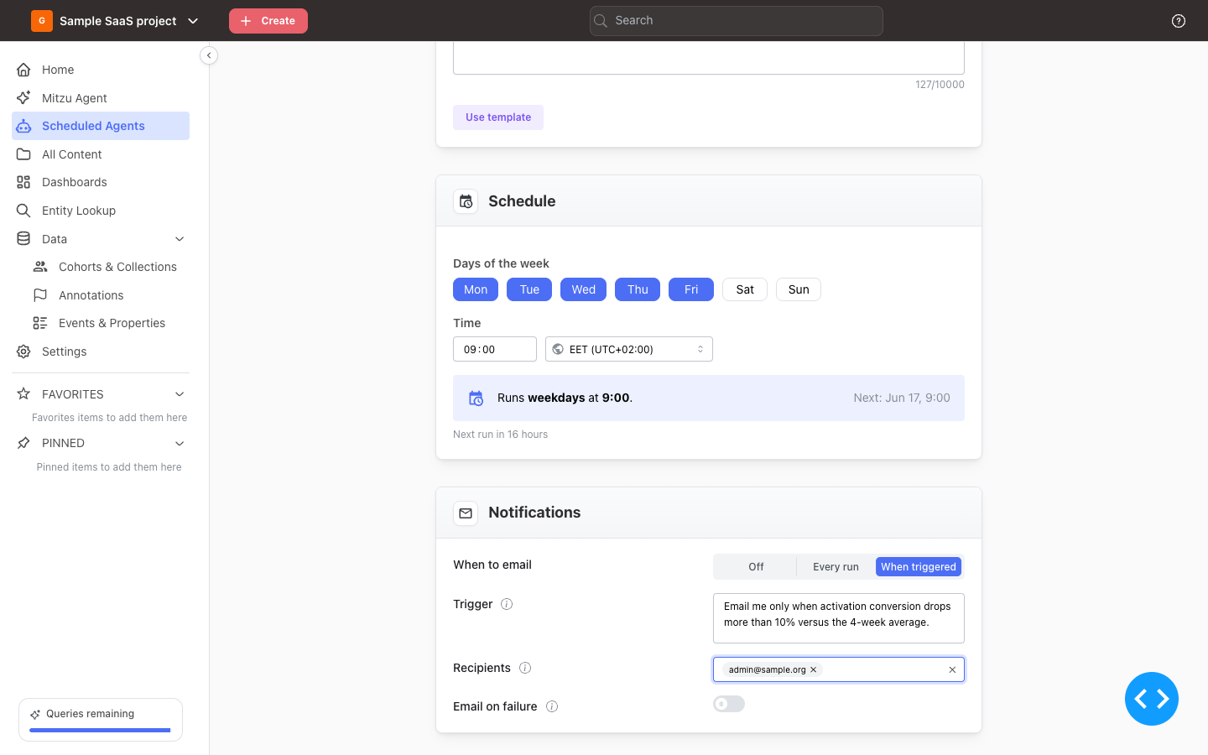Collapse the sidebar with arrow button
This screenshot has width=1208, height=755.
pos(209,55)
